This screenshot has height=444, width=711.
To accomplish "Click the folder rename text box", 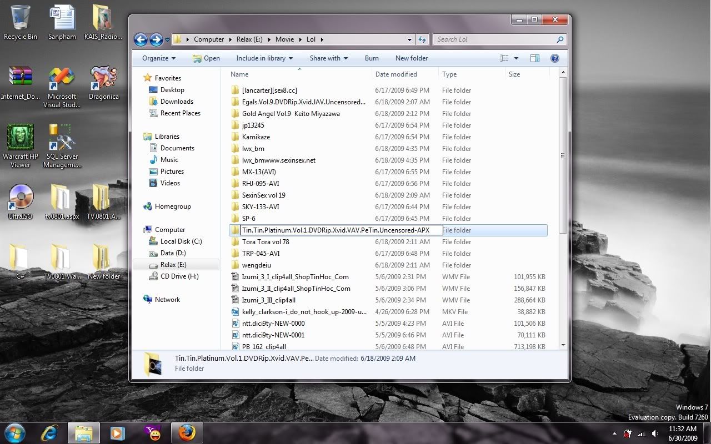I will [341, 230].
